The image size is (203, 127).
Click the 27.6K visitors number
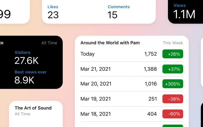coord(26,61)
